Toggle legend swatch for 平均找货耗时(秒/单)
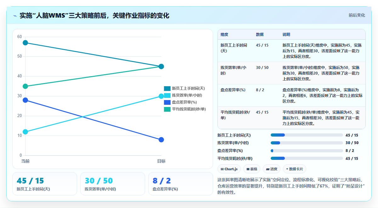 [167, 109]
